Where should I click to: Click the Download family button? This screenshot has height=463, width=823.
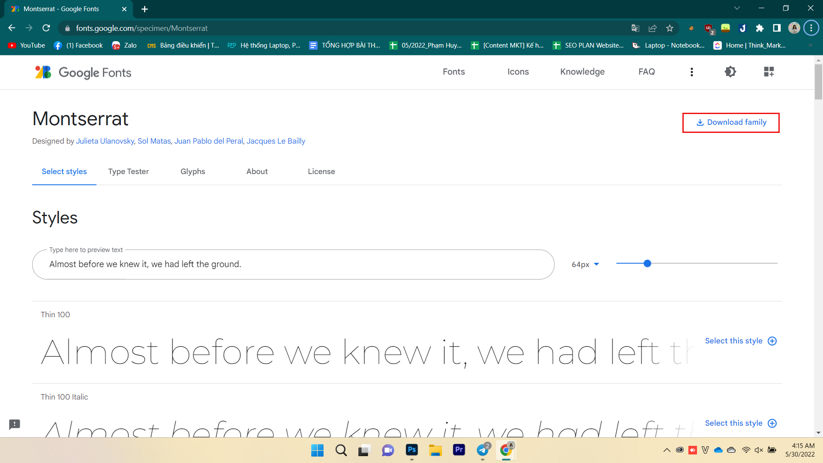pos(731,123)
